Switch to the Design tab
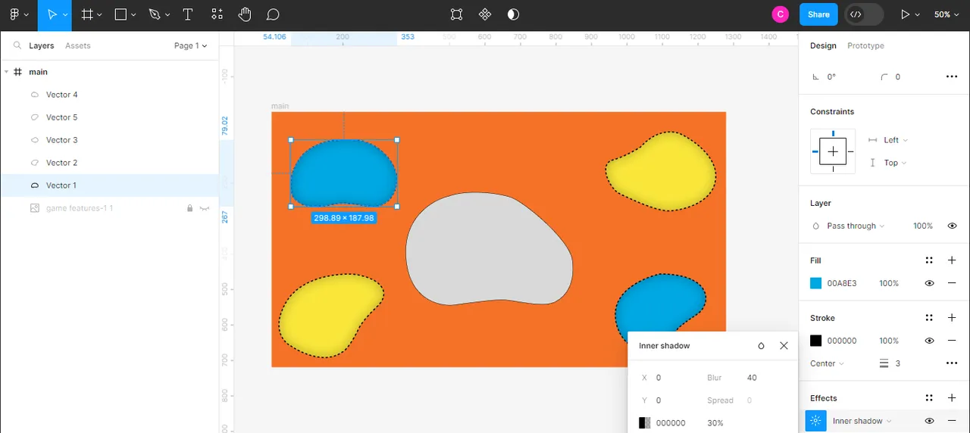 823,45
